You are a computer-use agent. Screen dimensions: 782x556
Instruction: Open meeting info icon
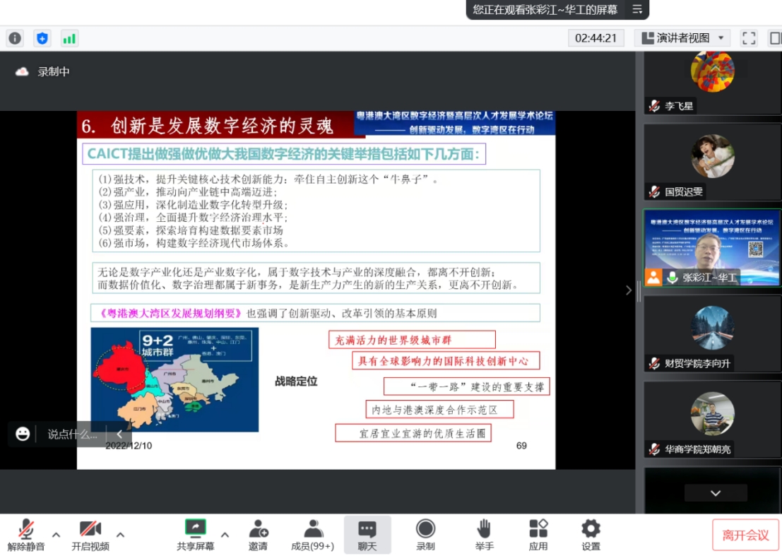click(15, 38)
